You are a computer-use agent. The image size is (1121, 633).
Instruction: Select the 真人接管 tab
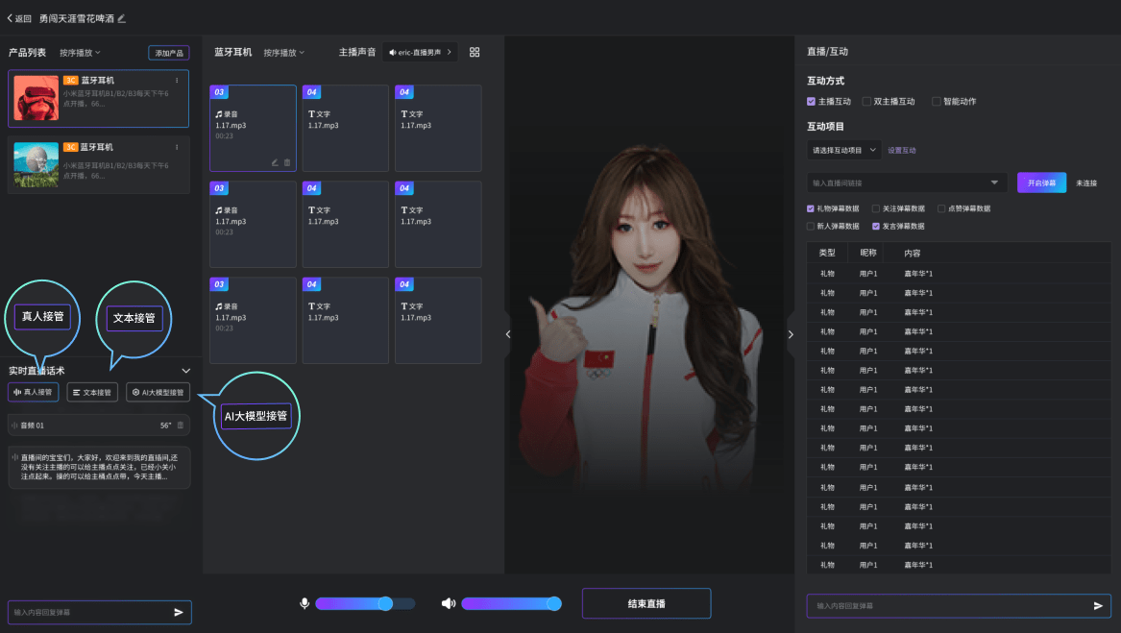34,392
